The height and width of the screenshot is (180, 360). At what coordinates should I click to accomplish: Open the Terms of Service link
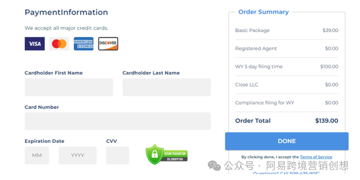tap(316, 157)
